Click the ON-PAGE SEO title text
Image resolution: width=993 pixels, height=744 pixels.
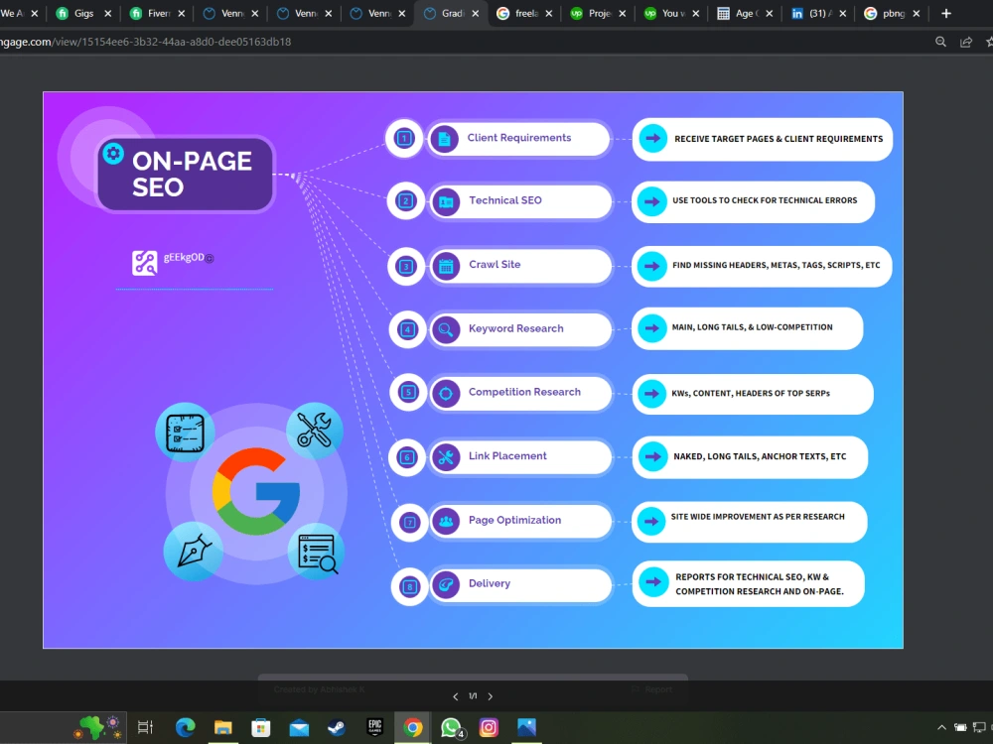[192, 174]
